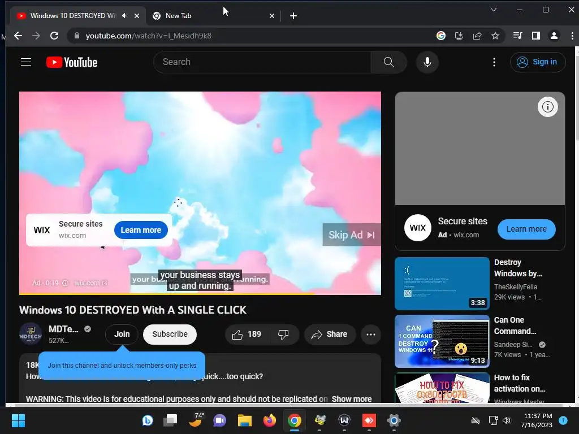Image resolution: width=579 pixels, height=434 pixels.
Task: Start voice search with the microphone
Action: tap(427, 62)
